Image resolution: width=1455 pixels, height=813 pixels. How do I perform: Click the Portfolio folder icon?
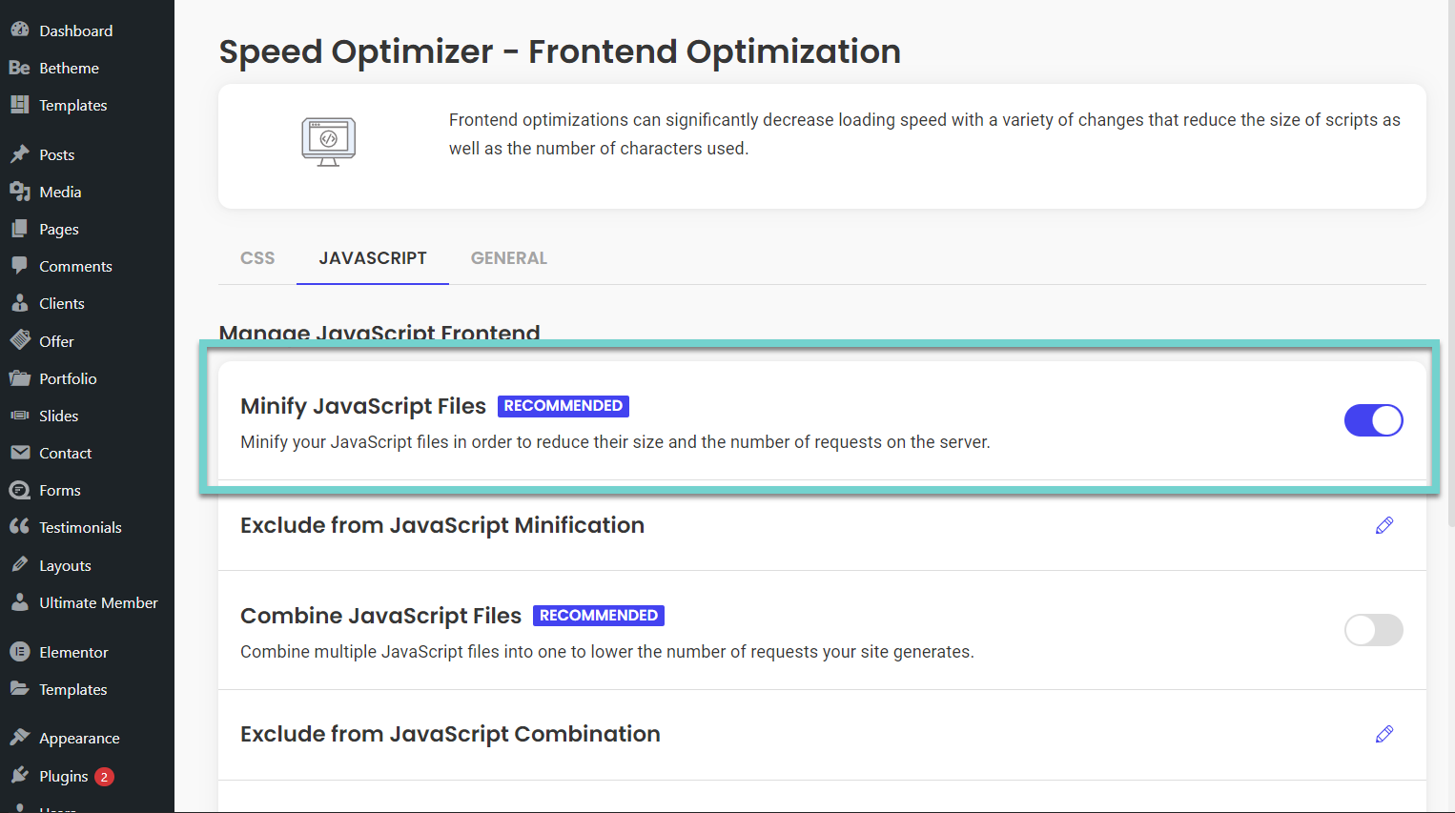(x=19, y=378)
